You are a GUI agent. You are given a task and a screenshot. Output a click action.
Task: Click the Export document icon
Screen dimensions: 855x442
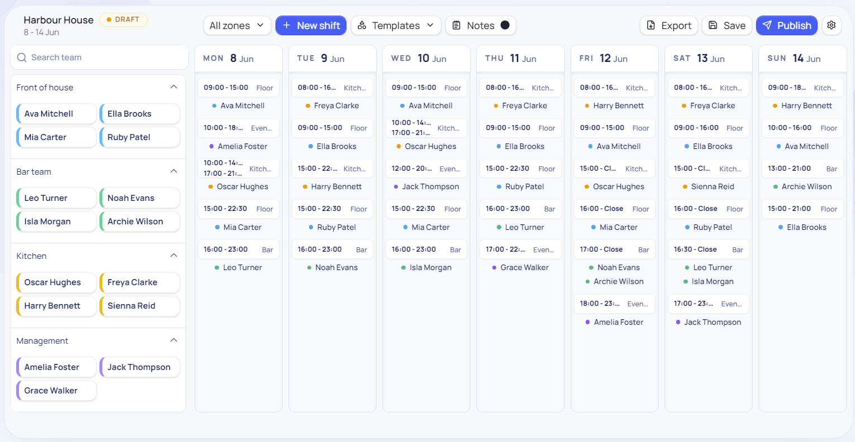click(x=651, y=25)
